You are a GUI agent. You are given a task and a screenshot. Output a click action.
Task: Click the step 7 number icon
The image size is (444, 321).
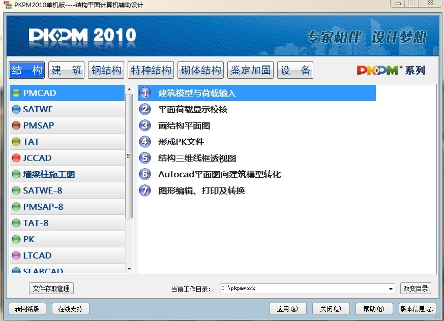[145, 190]
